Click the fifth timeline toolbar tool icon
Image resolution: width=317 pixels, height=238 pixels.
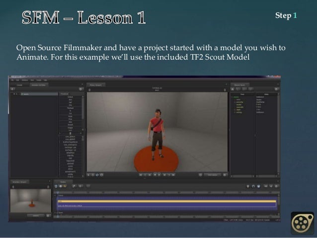pyautogui.click(x=80, y=186)
